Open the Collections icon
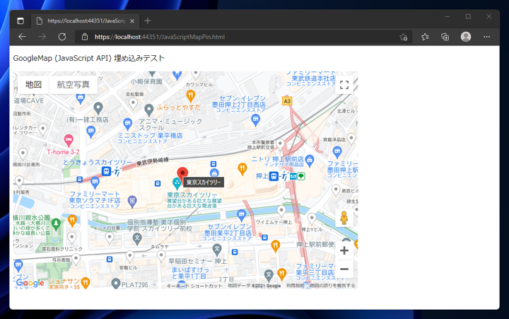509x319 pixels. (x=445, y=37)
